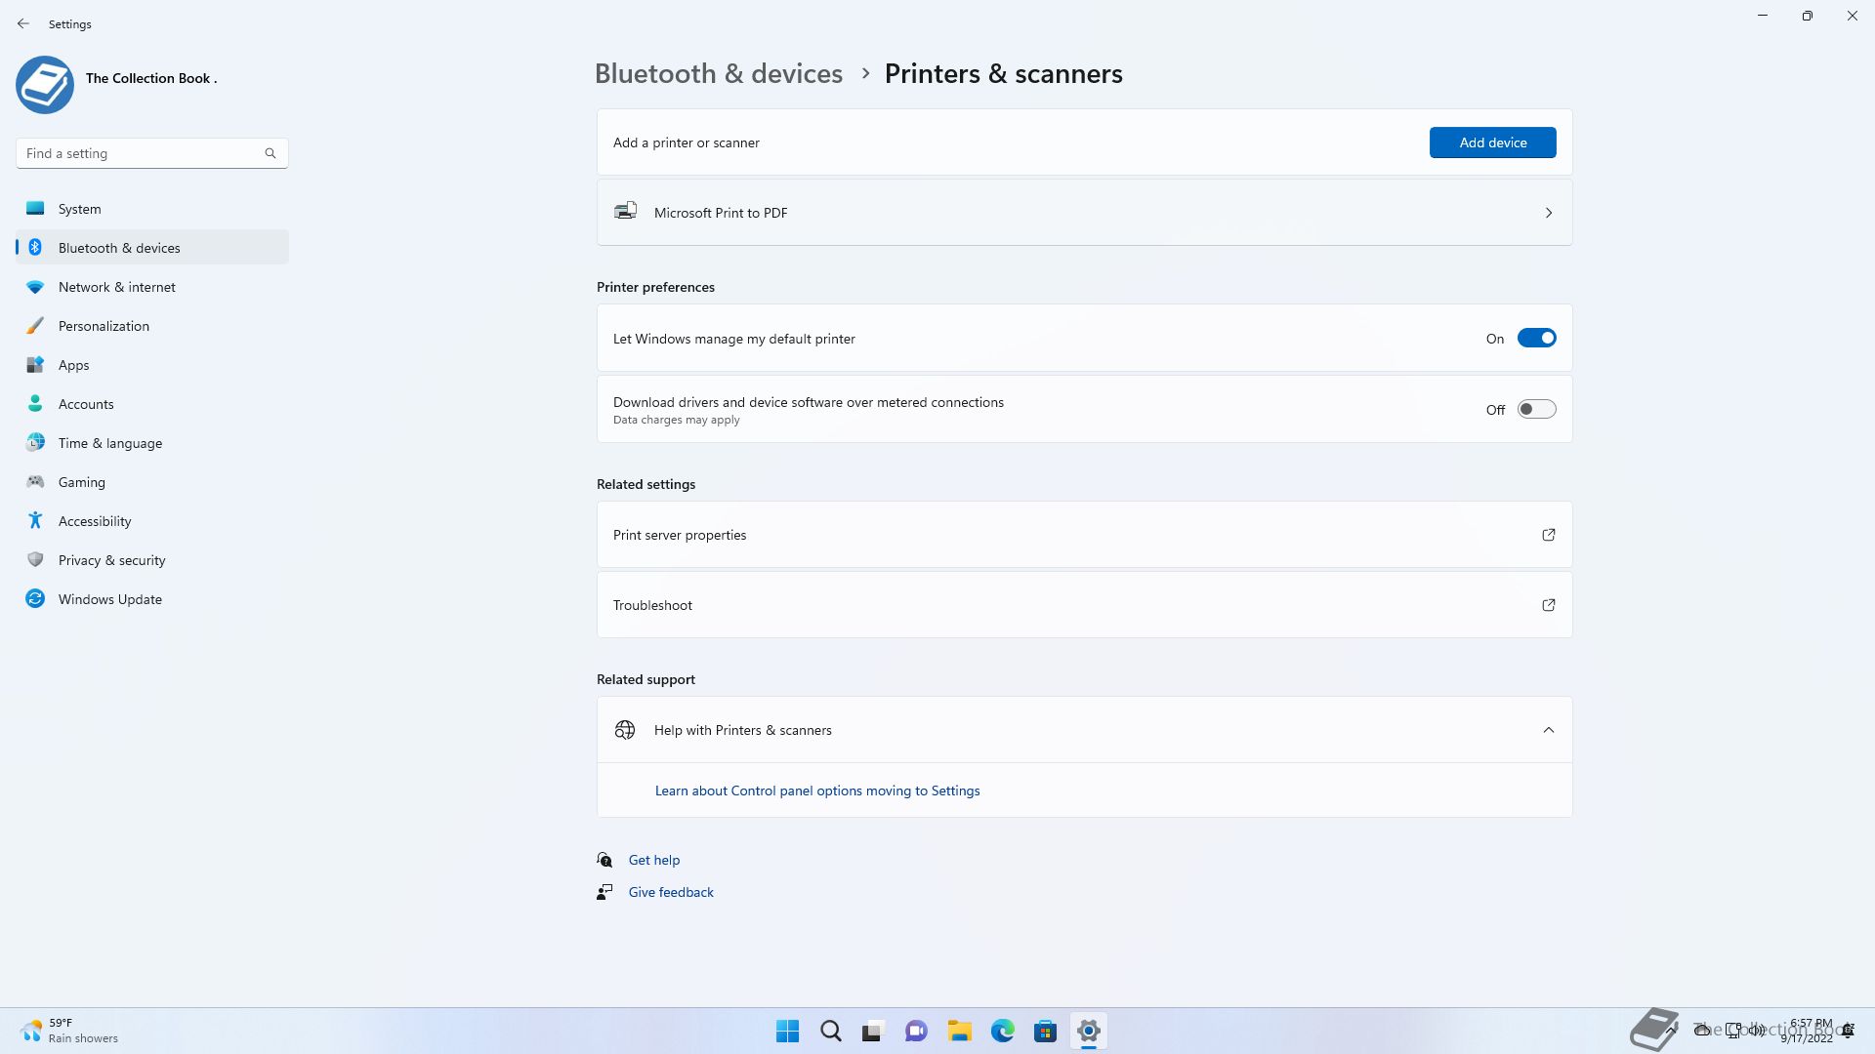
Task: Launch Microsoft Edge from taskbar
Action: pyautogui.click(x=1003, y=1031)
